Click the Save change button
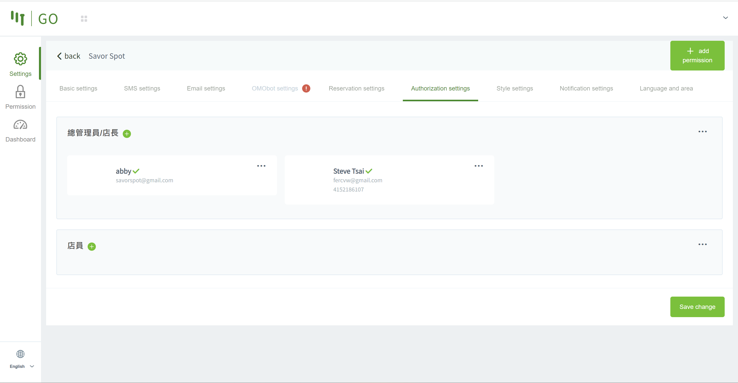This screenshot has height=383, width=738. [x=697, y=307]
